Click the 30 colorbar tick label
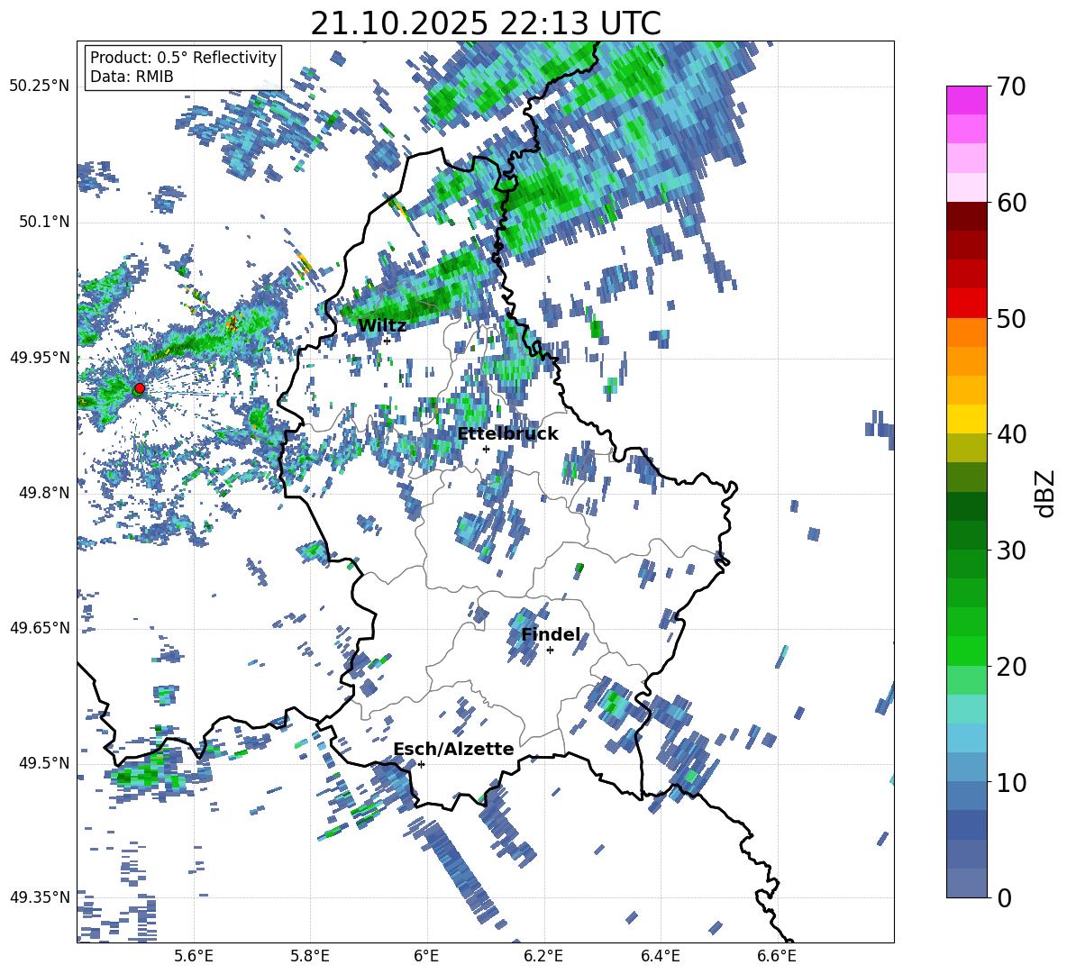Image resolution: width=1067 pixels, height=974 pixels. pos(1011,551)
